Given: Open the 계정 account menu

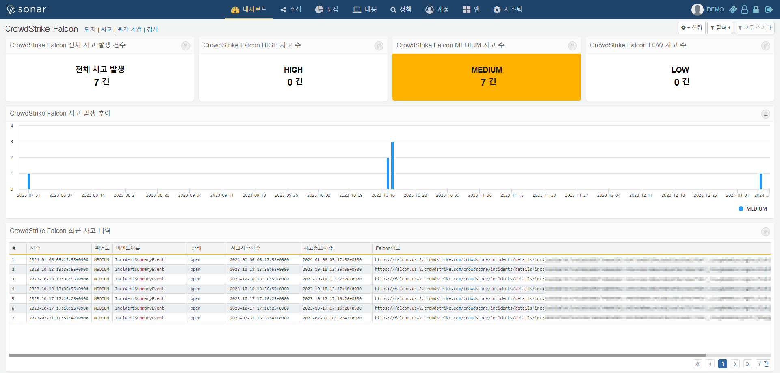Looking at the screenshot, I should pos(437,9).
